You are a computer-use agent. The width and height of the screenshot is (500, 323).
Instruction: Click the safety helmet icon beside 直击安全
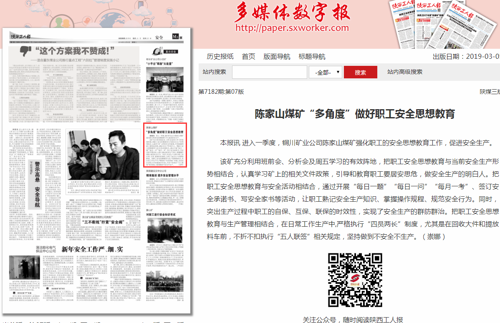point(157,51)
